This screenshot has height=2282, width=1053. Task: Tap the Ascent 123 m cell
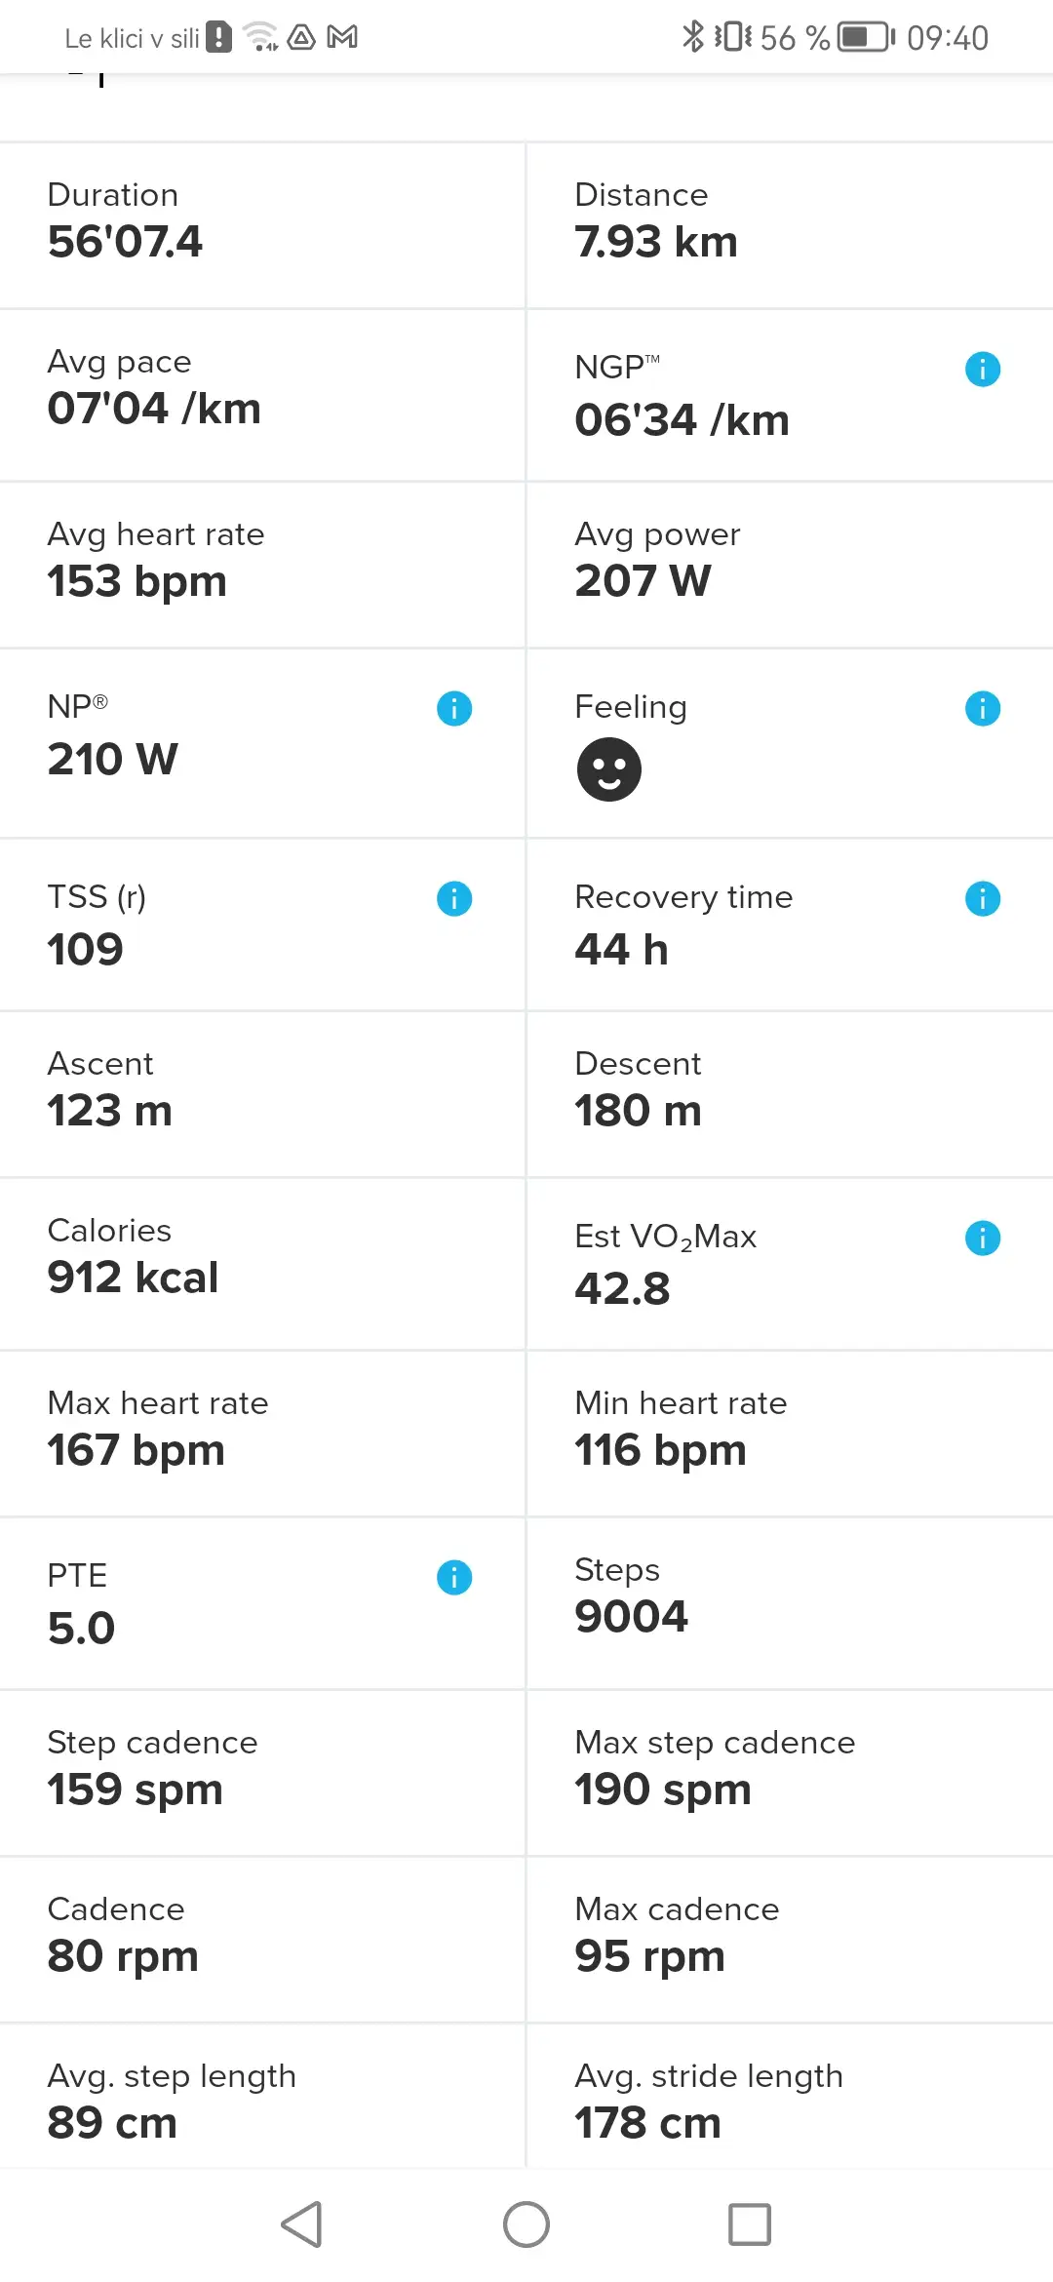point(262,1093)
